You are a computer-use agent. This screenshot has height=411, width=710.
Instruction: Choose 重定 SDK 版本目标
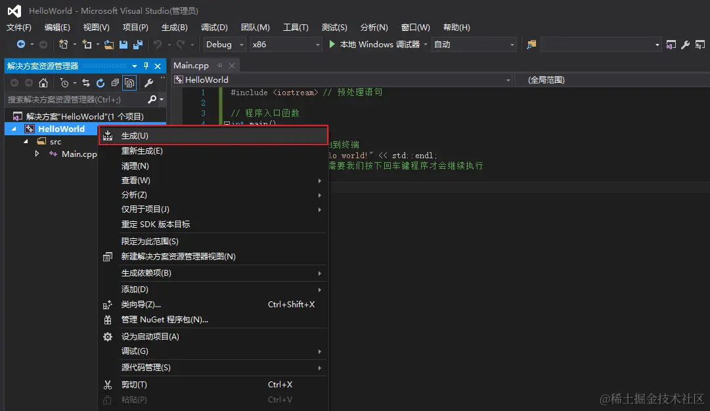coord(213,225)
